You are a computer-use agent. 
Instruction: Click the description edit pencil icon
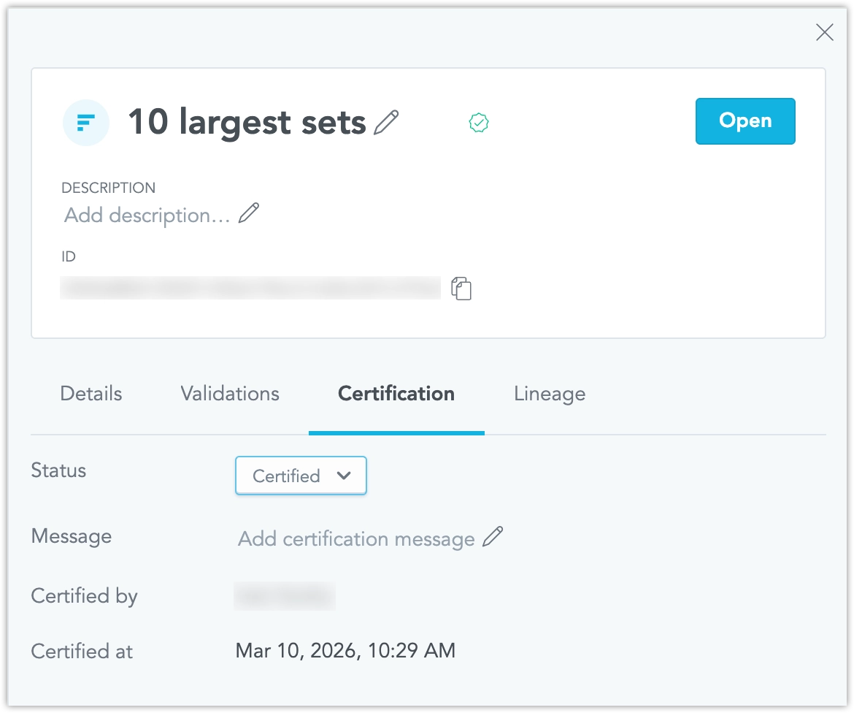pos(249,214)
